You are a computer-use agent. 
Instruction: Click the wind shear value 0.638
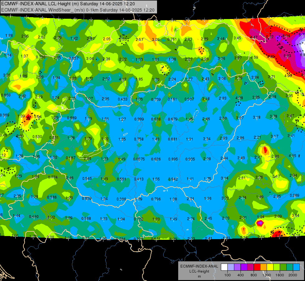(x=156, y=119)
